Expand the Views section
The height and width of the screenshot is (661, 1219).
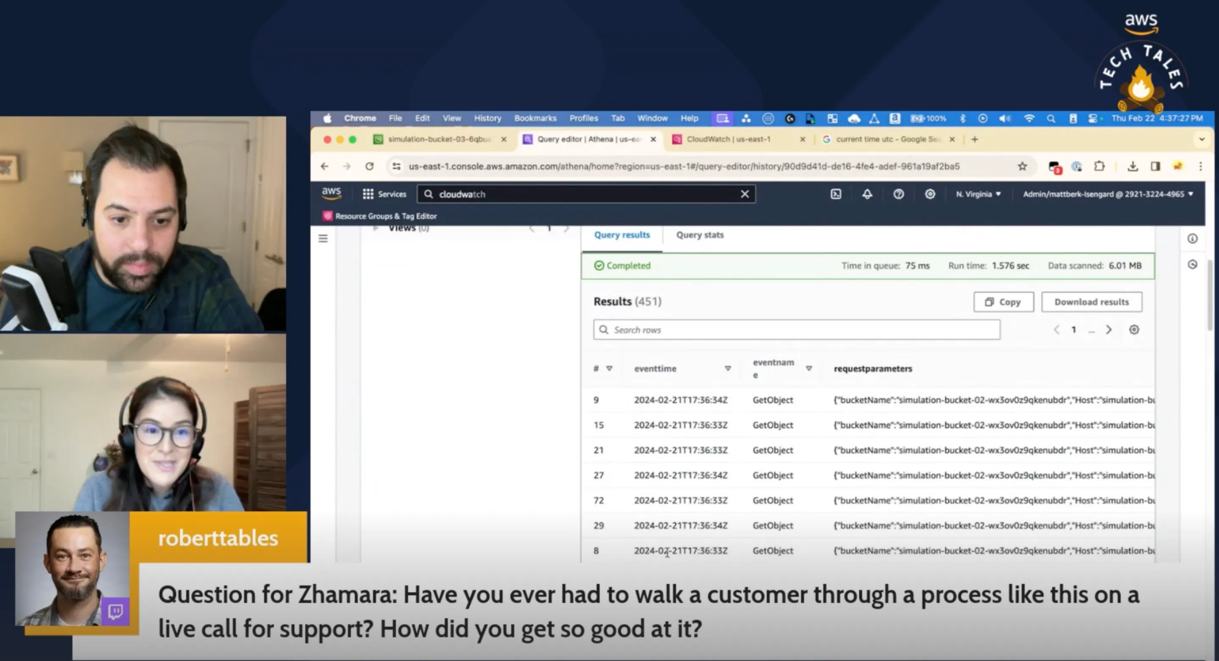click(376, 228)
